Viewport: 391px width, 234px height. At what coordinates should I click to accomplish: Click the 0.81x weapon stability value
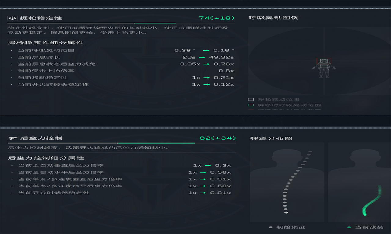(x=221, y=193)
